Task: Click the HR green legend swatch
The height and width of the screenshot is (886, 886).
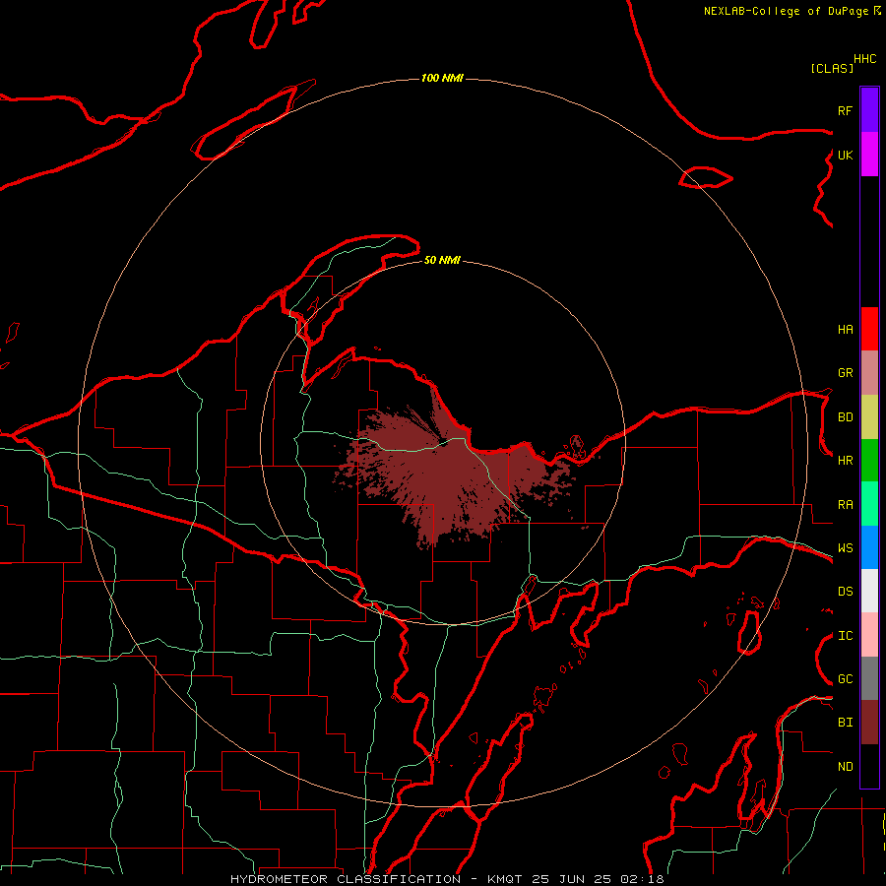Action: (869, 461)
